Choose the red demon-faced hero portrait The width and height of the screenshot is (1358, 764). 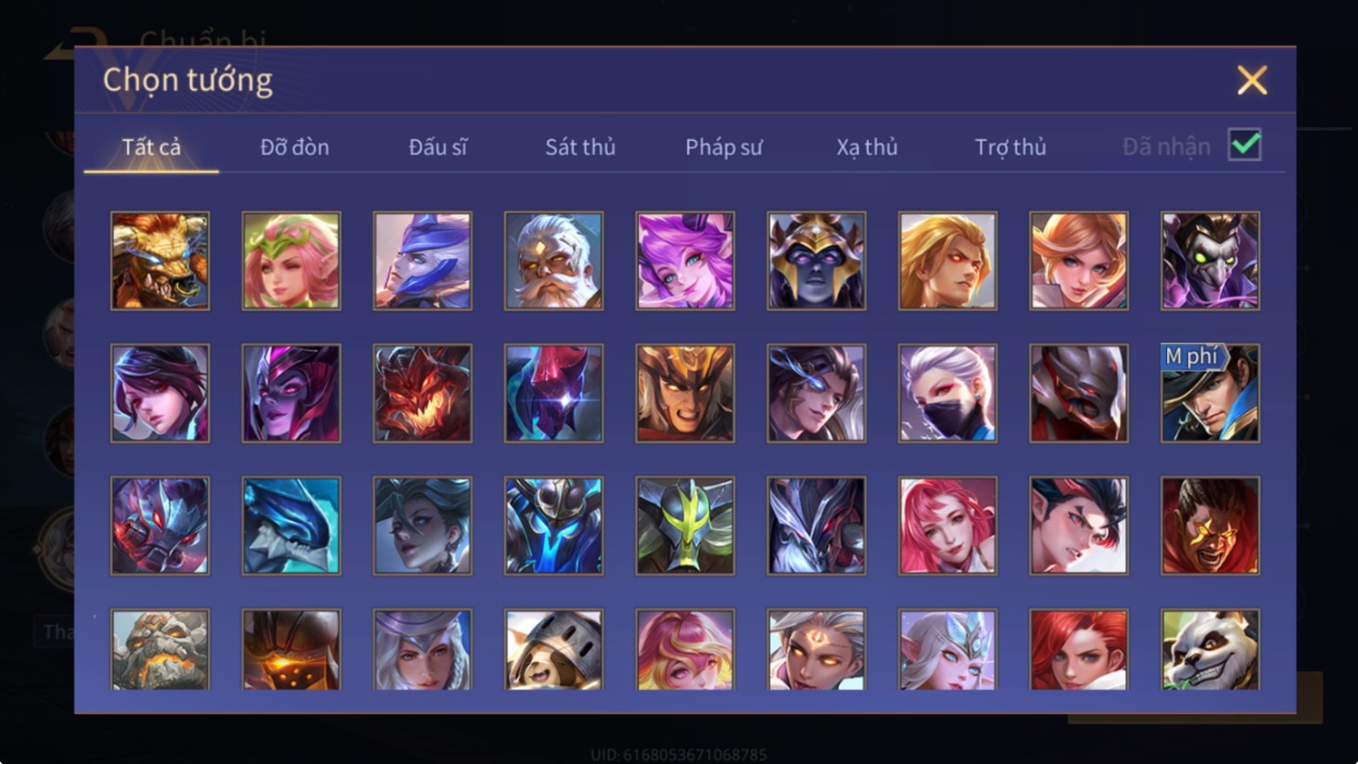[422, 393]
